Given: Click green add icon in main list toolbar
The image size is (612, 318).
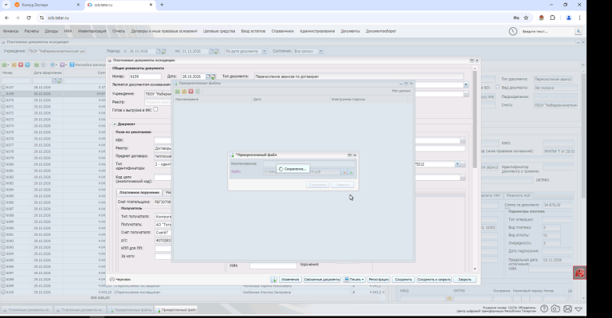Looking at the screenshot, I should click(x=5, y=65).
